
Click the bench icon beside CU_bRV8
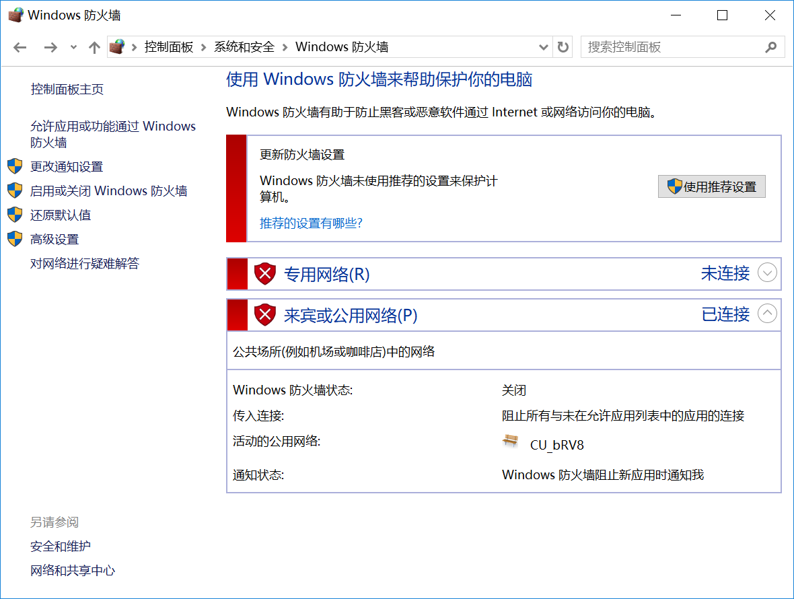pyautogui.click(x=511, y=442)
